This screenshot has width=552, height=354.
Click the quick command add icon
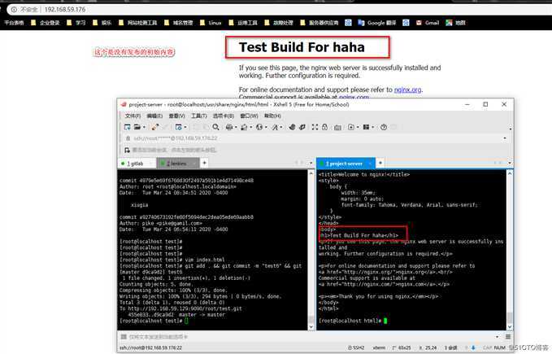tap(127, 150)
